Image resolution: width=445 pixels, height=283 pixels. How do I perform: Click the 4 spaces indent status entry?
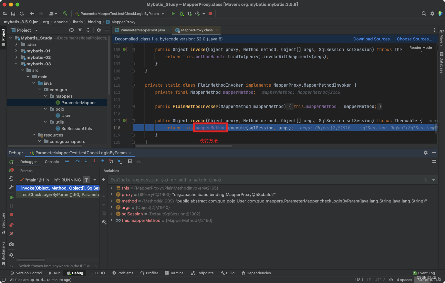click(x=404, y=280)
